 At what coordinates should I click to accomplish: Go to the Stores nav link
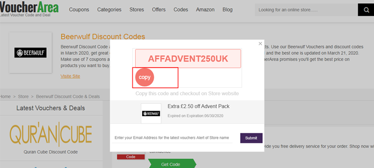click(137, 10)
